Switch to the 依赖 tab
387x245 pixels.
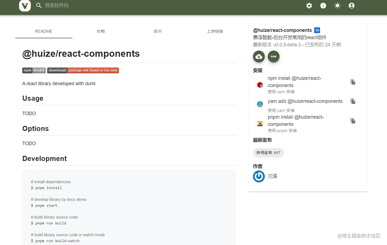pyautogui.click(x=101, y=31)
